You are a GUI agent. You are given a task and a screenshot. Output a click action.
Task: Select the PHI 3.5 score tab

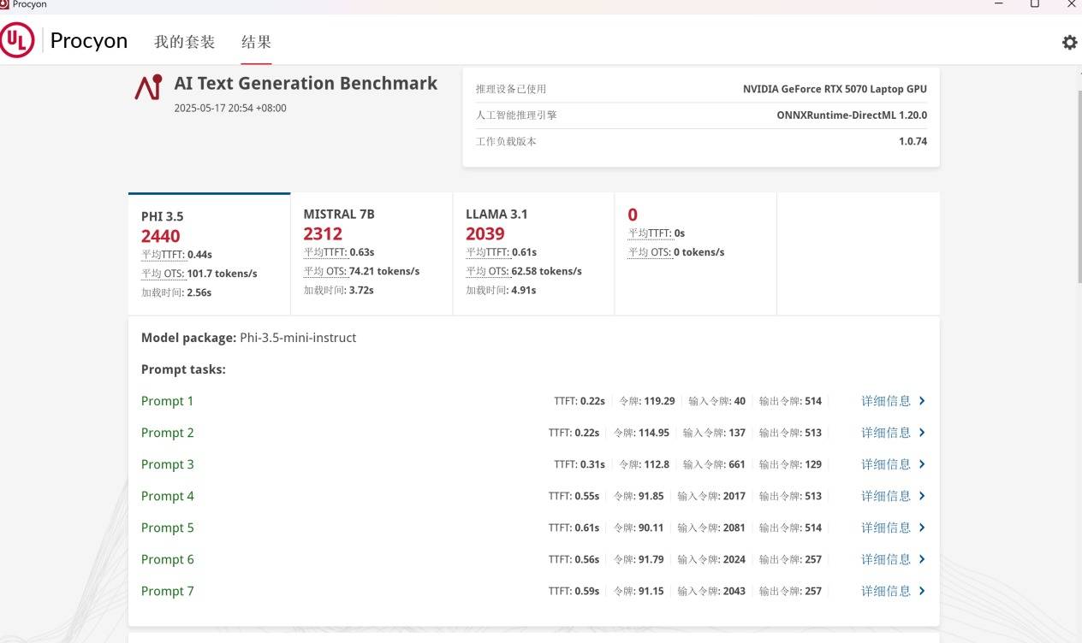pyautogui.click(x=209, y=254)
